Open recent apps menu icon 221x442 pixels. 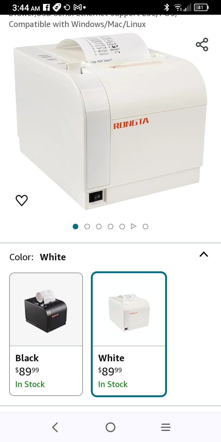pyautogui.click(x=166, y=427)
